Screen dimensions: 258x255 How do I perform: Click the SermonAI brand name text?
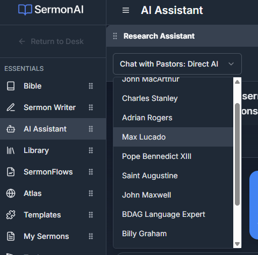(x=59, y=10)
